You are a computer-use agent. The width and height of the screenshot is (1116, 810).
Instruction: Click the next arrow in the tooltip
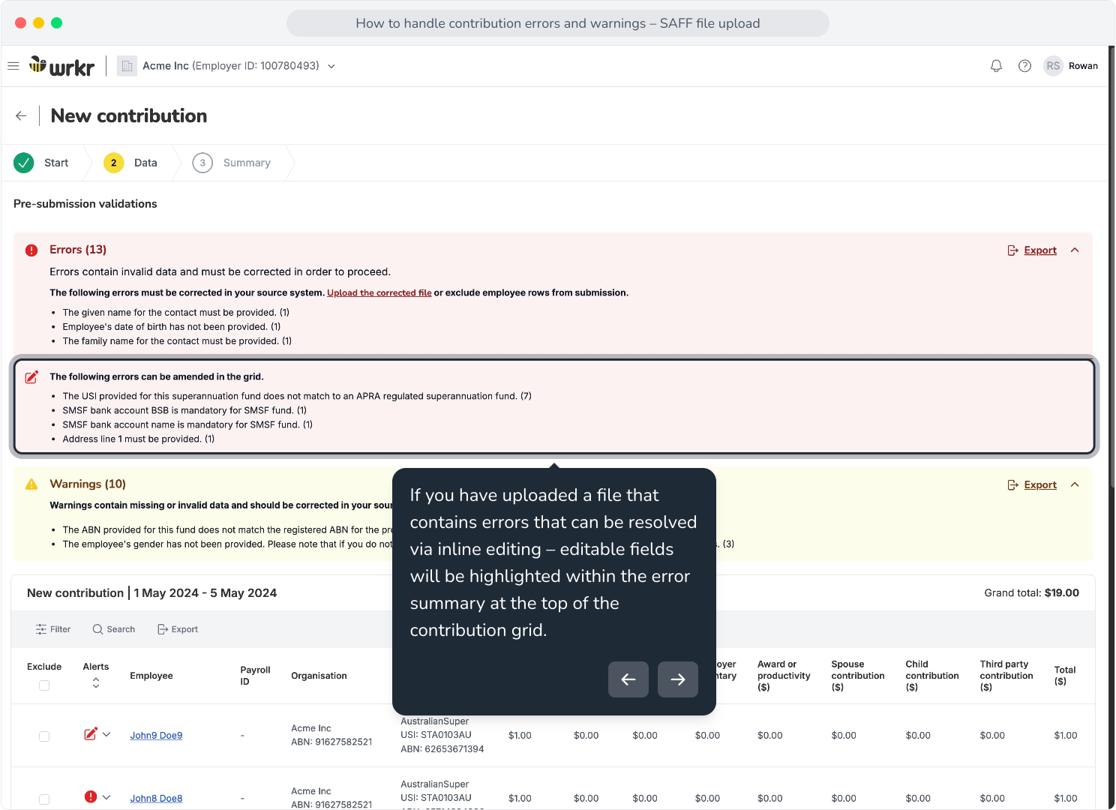pos(678,679)
